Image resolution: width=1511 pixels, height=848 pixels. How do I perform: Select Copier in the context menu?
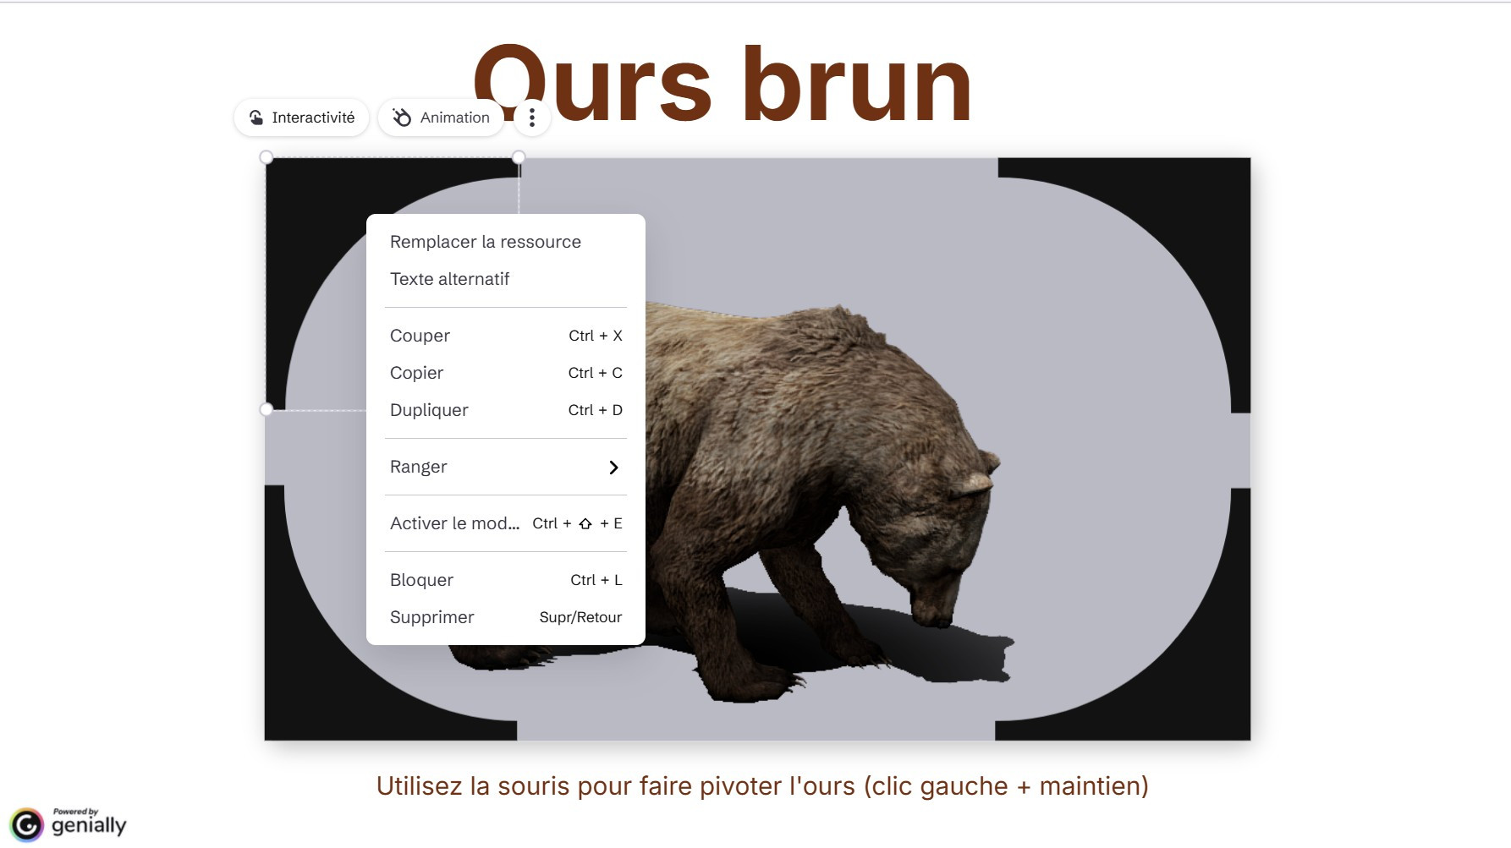[x=505, y=373]
